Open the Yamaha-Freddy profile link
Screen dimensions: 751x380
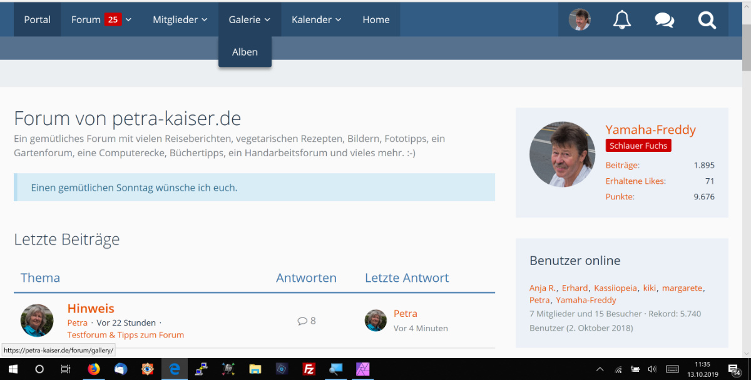click(x=650, y=130)
